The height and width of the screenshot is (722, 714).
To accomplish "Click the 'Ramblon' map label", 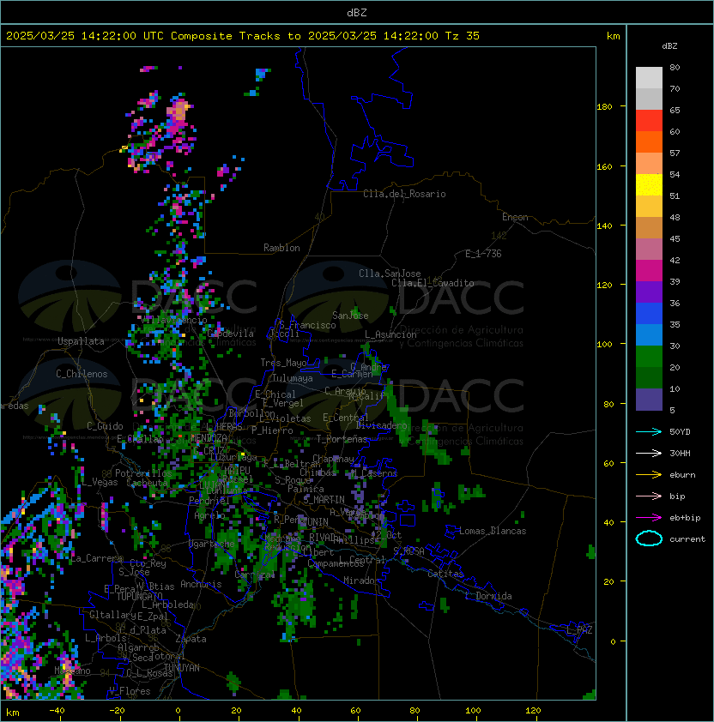I will (281, 248).
